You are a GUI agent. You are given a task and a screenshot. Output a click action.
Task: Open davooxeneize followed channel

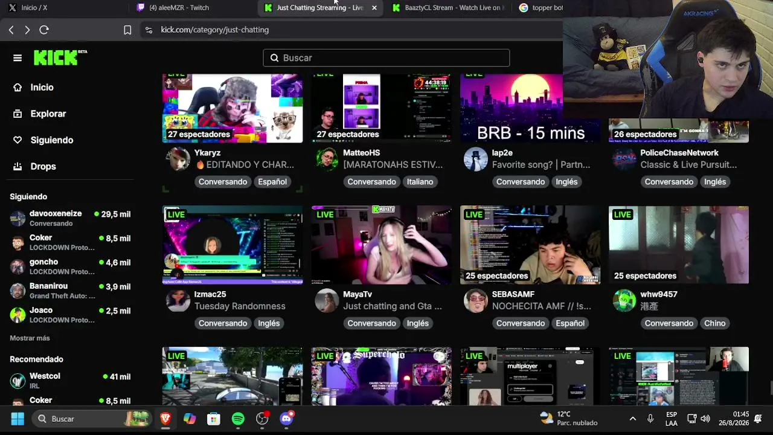[x=70, y=218]
